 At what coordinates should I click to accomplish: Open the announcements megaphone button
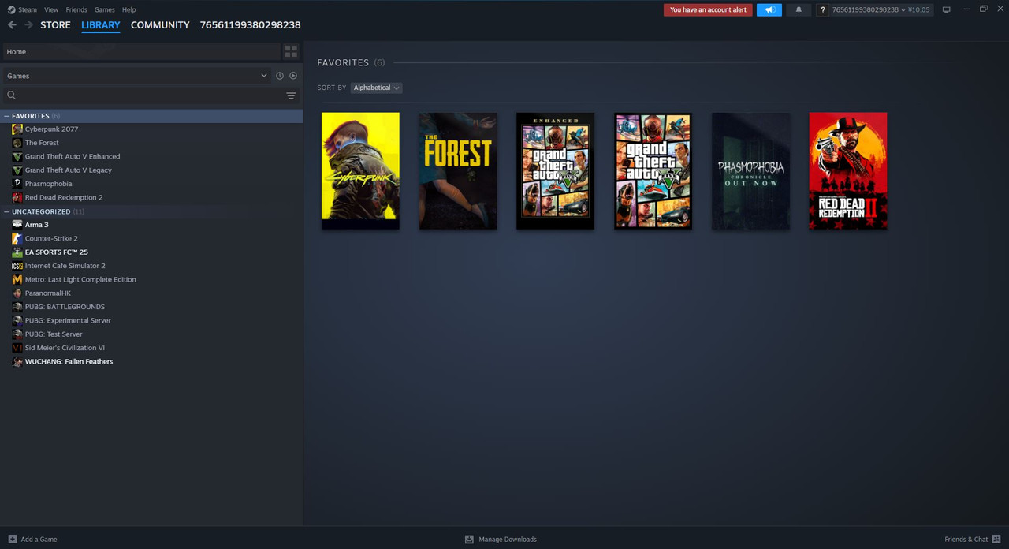point(769,9)
